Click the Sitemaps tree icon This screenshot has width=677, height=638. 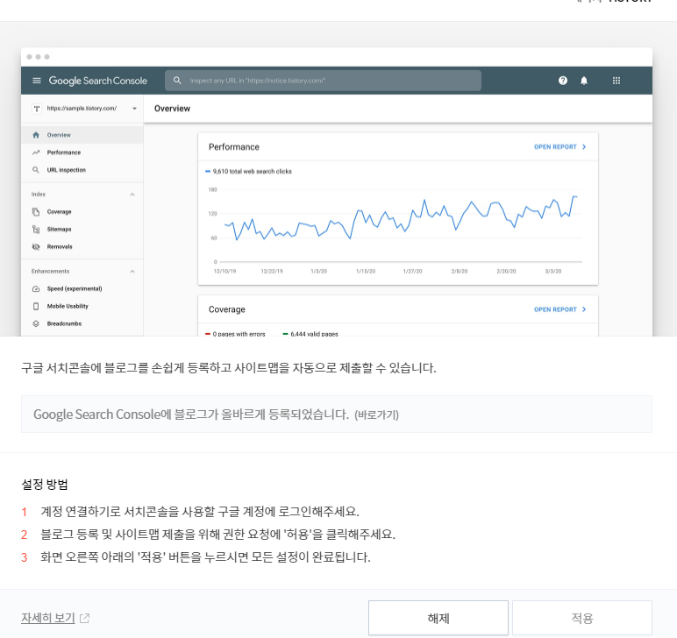click(x=36, y=229)
